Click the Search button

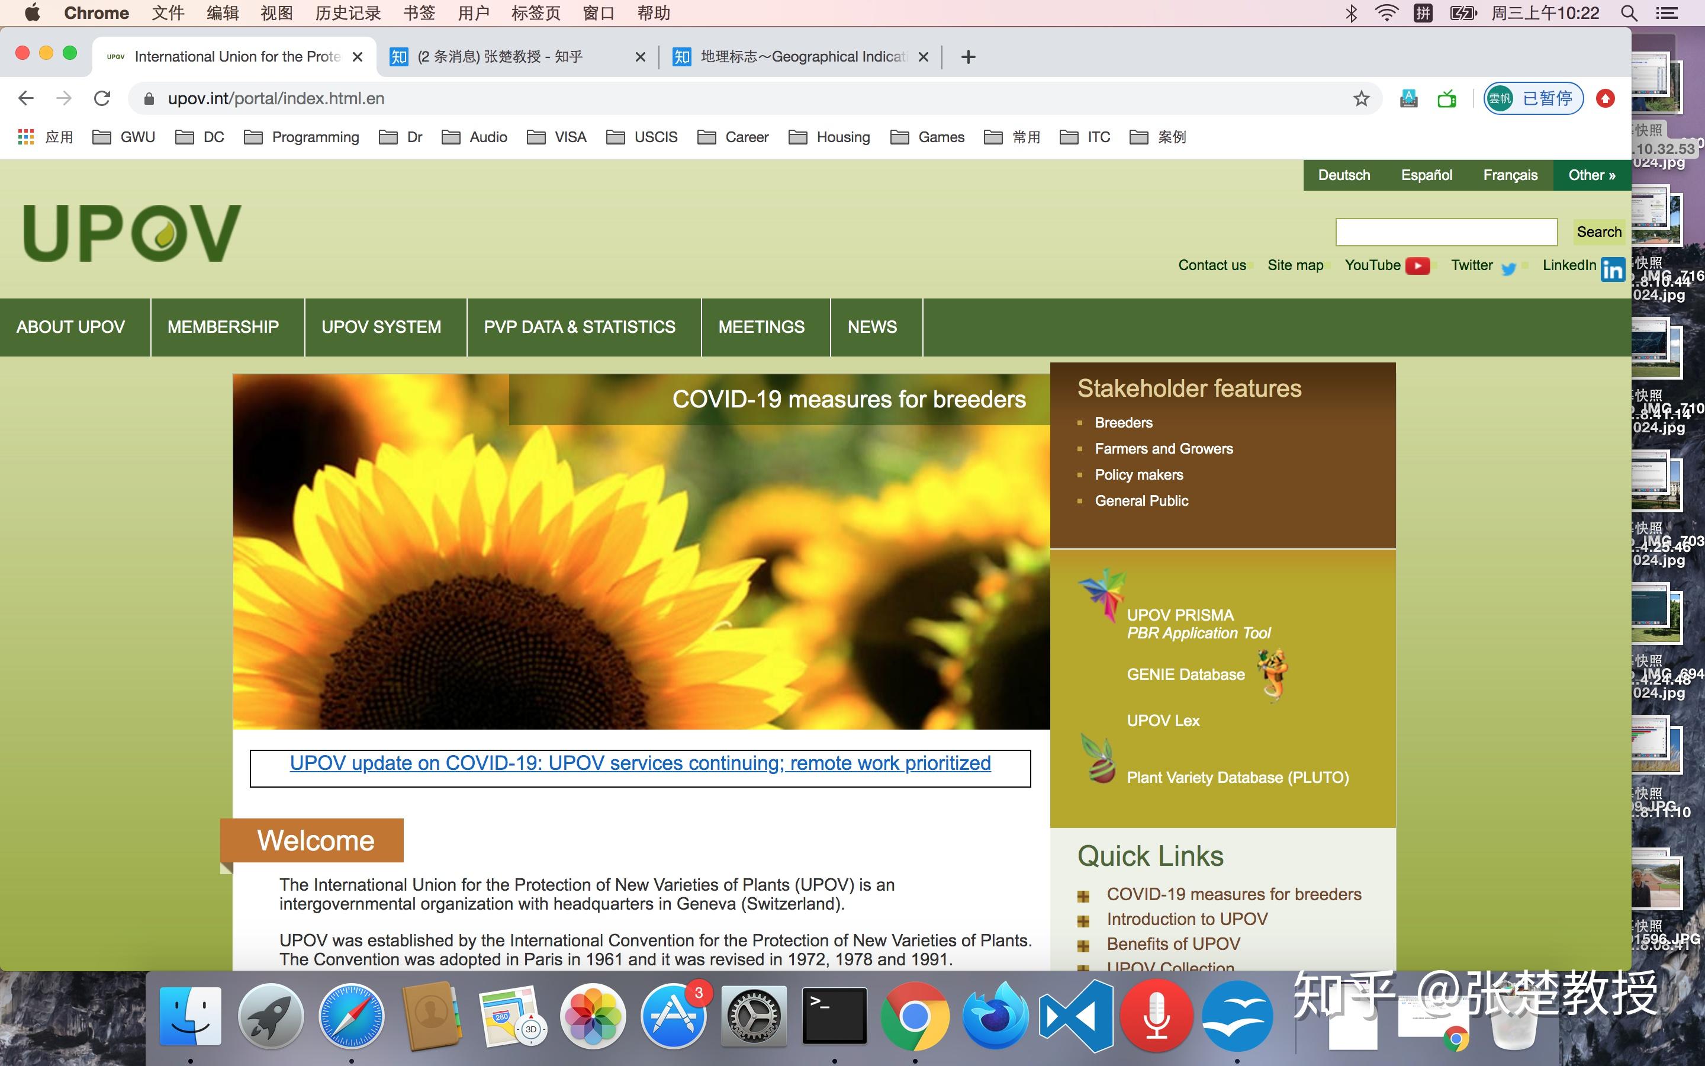coord(1598,232)
